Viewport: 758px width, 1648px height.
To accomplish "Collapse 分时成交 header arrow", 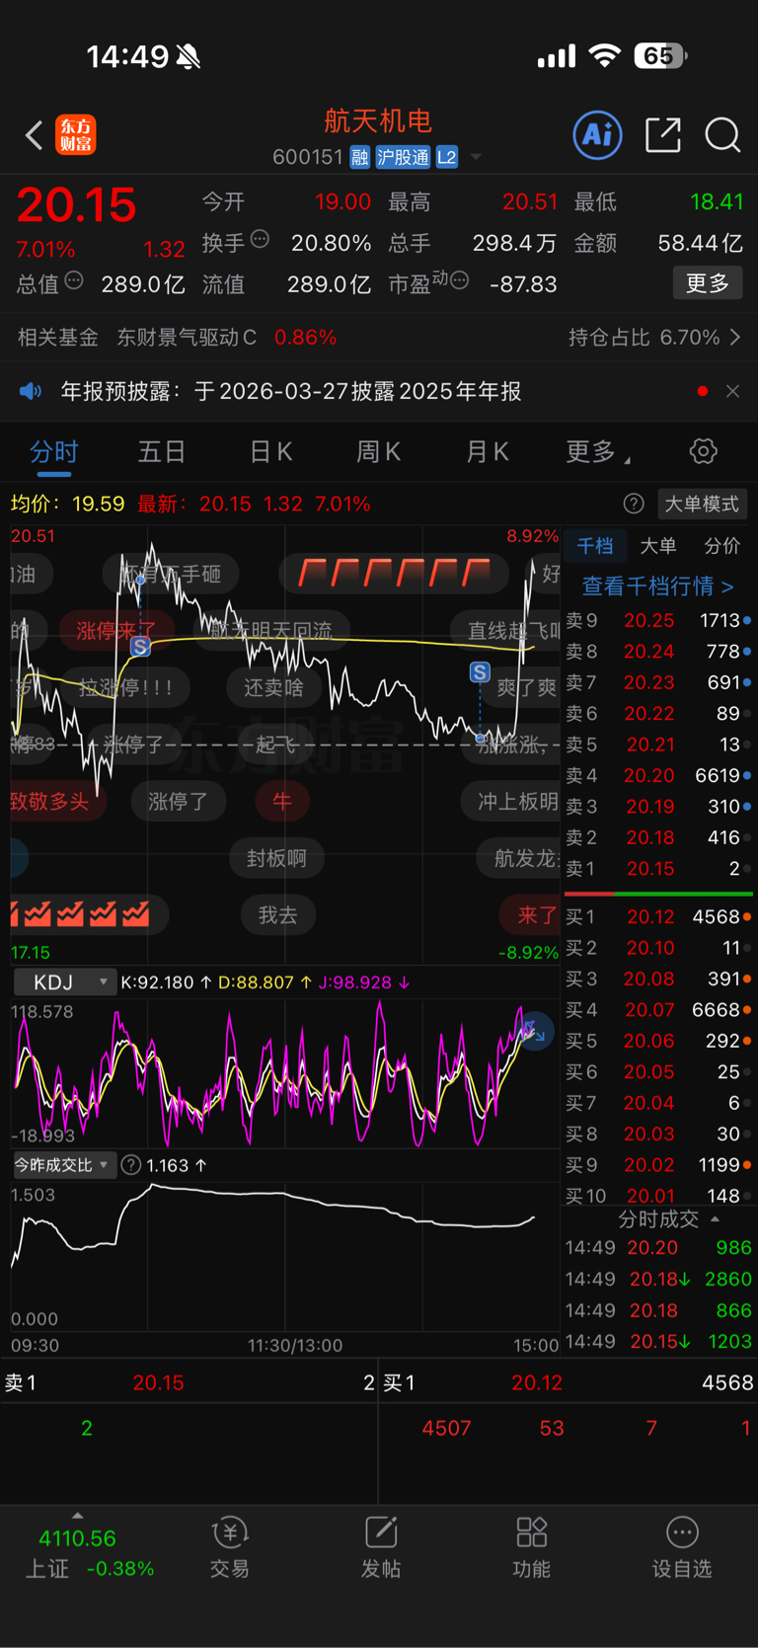I will [716, 1219].
